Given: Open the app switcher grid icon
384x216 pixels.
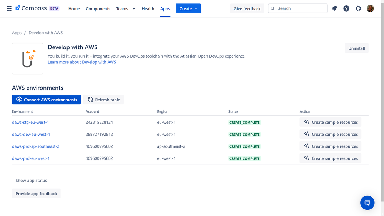Looking at the screenshot, I should (x=9, y=8).
